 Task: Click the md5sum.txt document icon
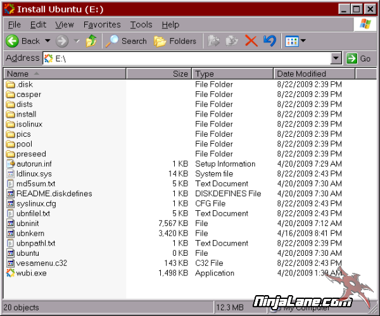coord(10,184)
